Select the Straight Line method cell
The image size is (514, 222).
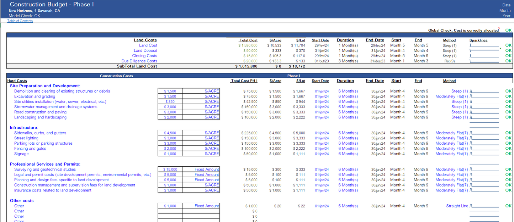457,206
